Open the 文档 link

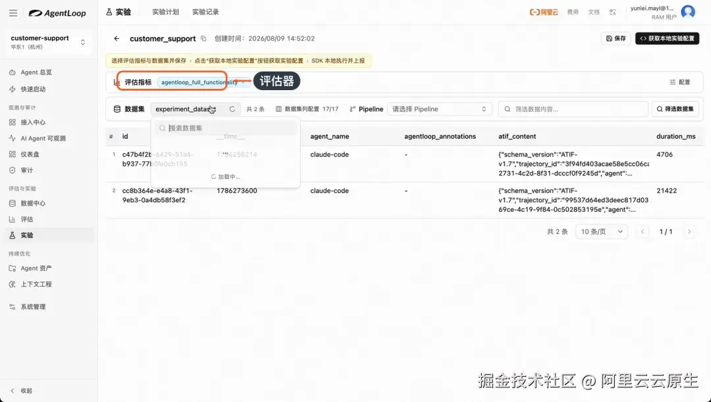594,13
